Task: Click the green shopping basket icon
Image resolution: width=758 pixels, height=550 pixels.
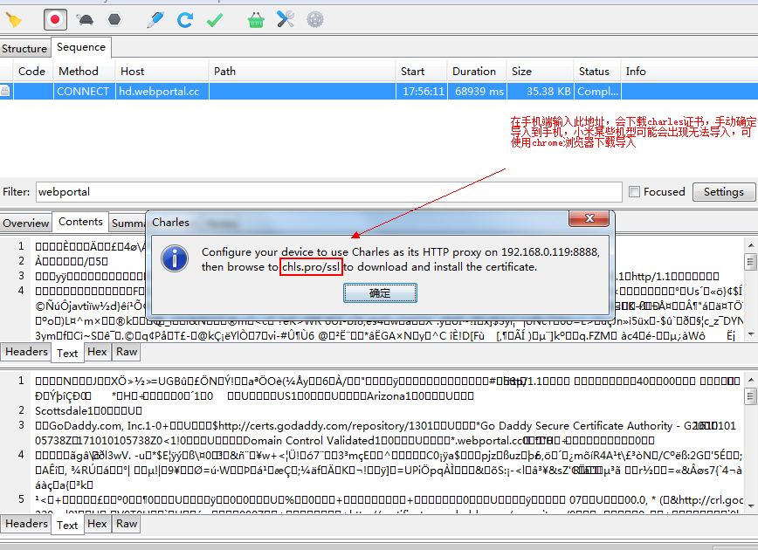Action: click(256, 20)
